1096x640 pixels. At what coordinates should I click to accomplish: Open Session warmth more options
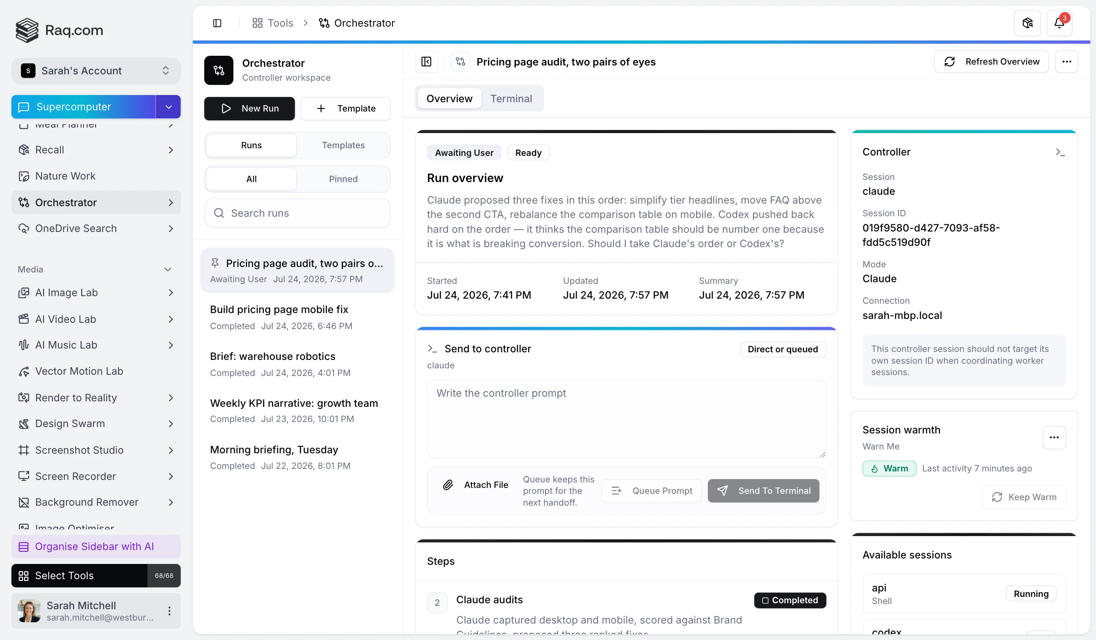click(1054, 438)
